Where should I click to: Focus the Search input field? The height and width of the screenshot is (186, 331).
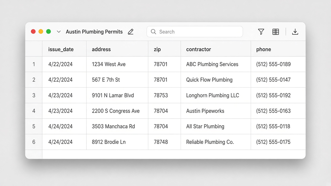tap(195, 32)
